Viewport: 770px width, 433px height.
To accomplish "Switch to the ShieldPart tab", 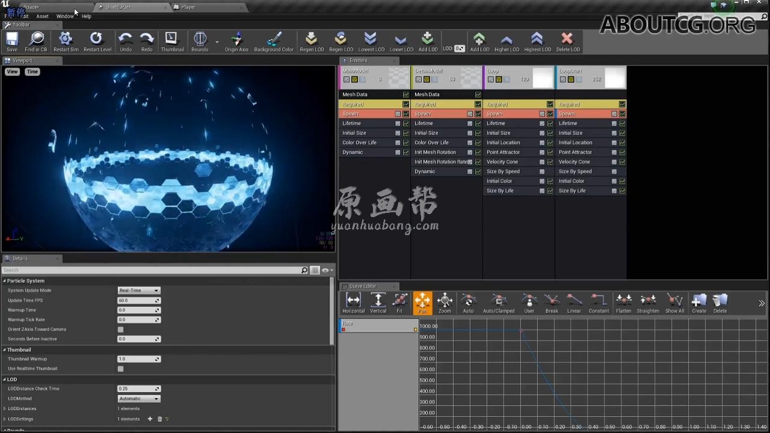I will pyautogui.click(x=131, y=7).
